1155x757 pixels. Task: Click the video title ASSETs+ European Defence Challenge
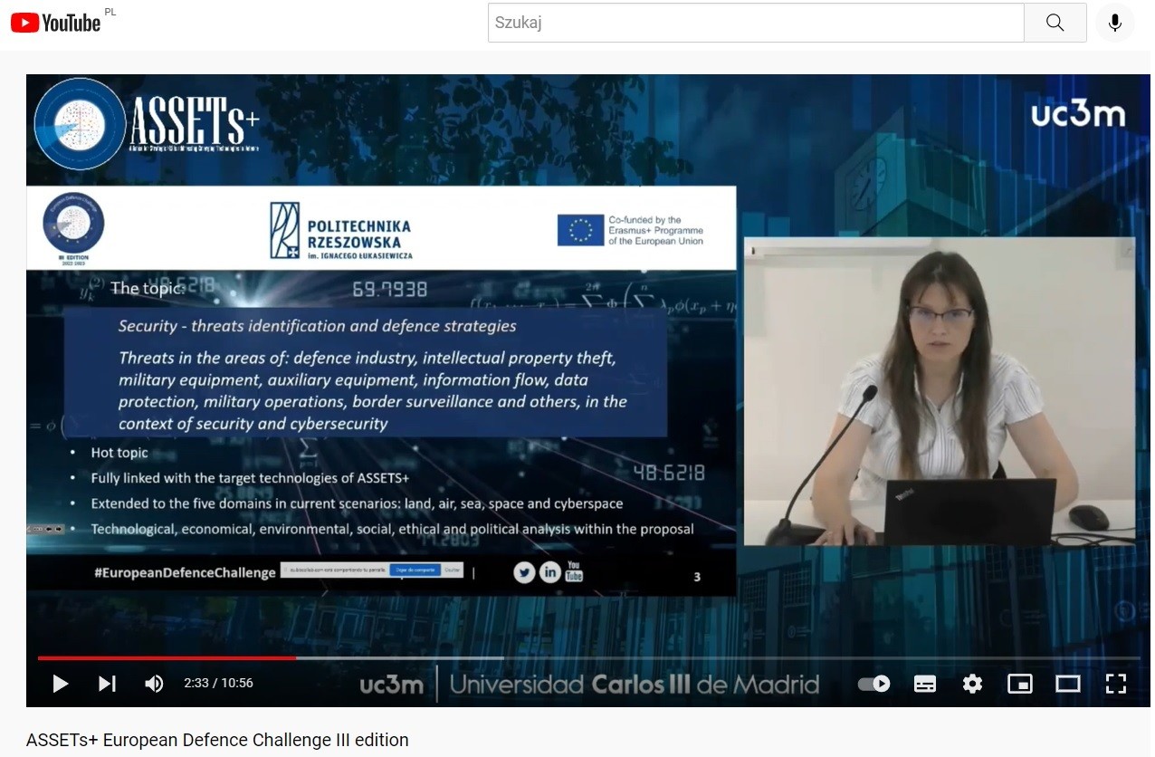tap(217, 740)
